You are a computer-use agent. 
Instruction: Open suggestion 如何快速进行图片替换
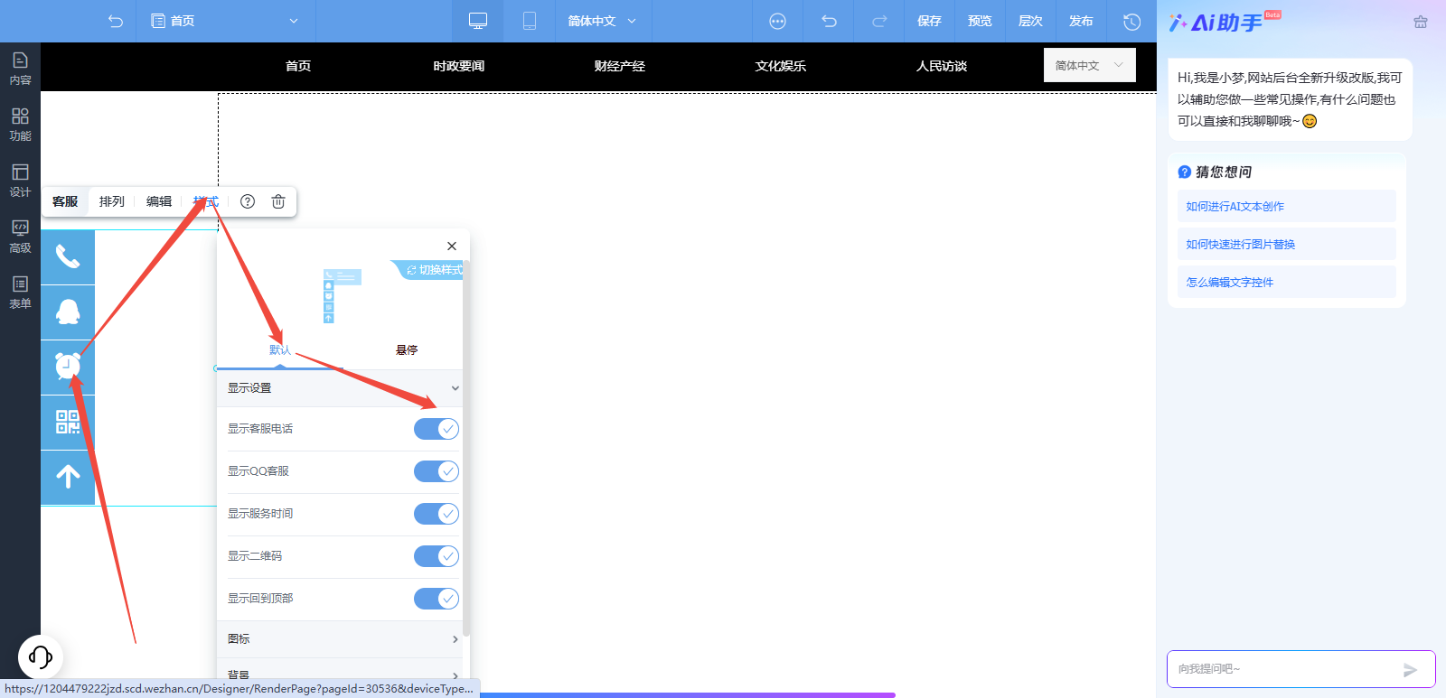(x=1286, y=244)
